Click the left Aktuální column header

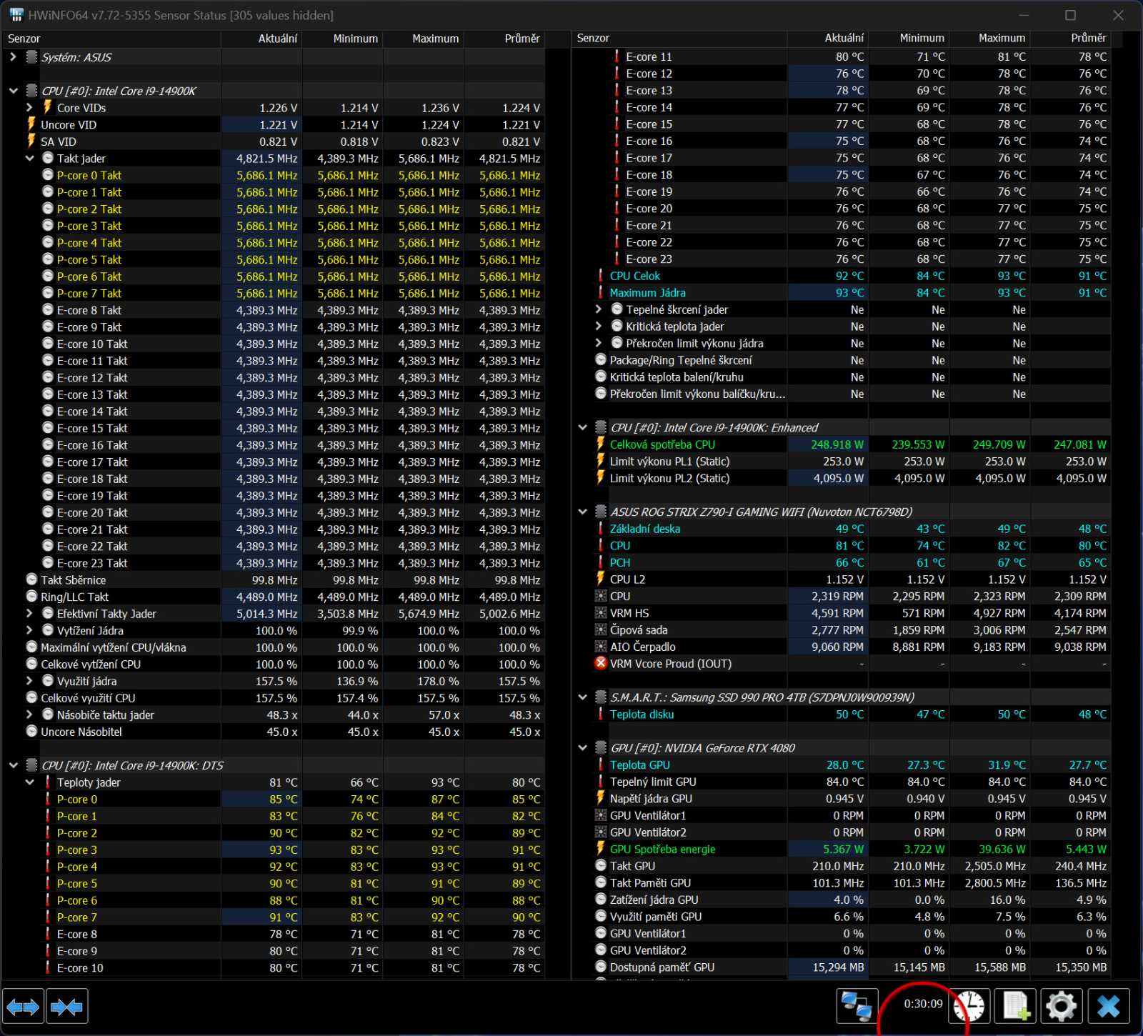pyautogui.click(x=261, y=39)
